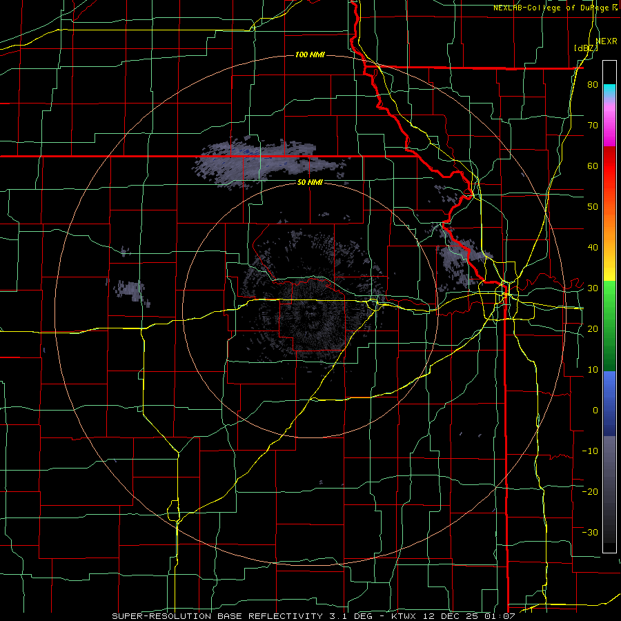Click the 40 value on the color scale
621x621 pixels.
593,248
